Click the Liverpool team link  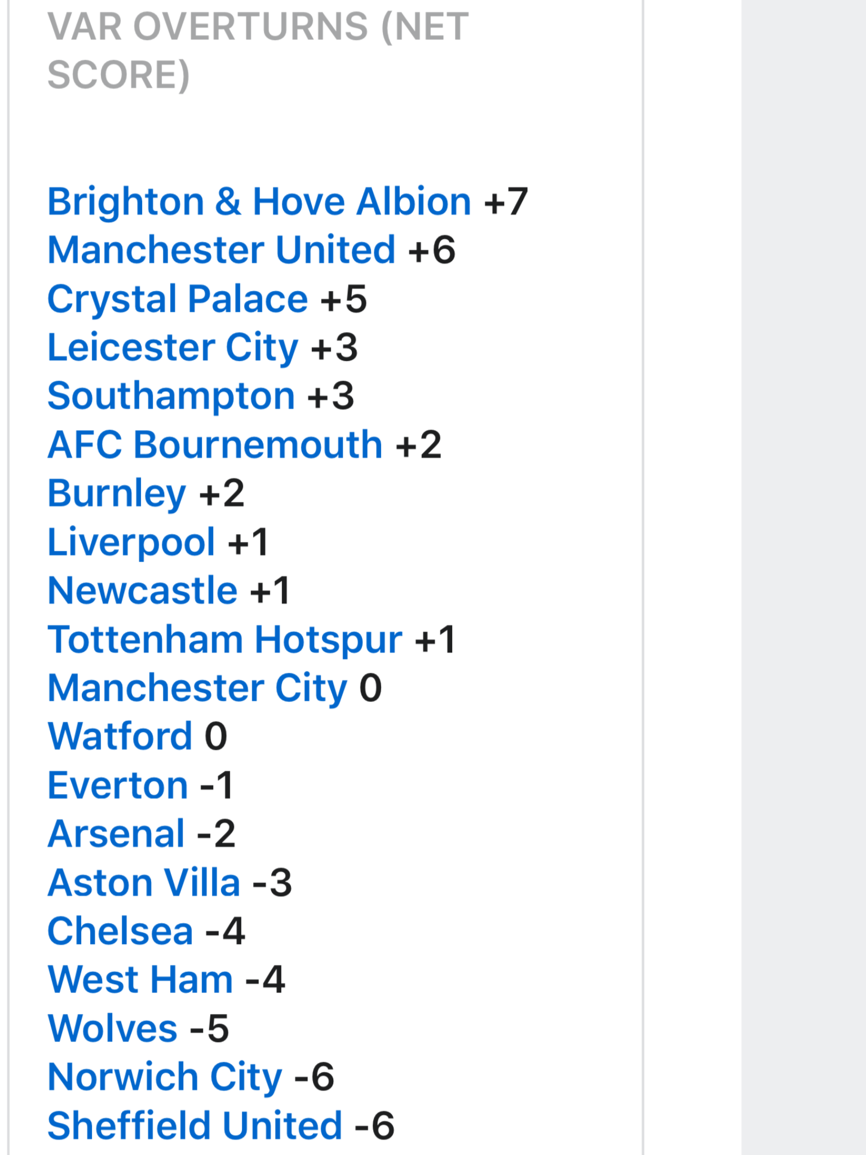131,542
